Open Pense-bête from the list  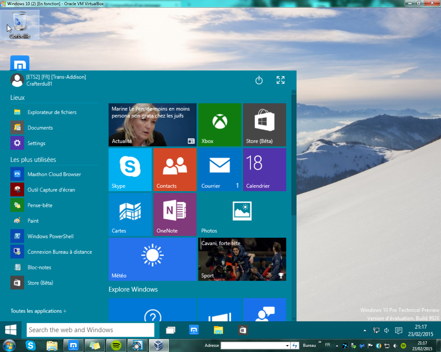pos(54,205)
